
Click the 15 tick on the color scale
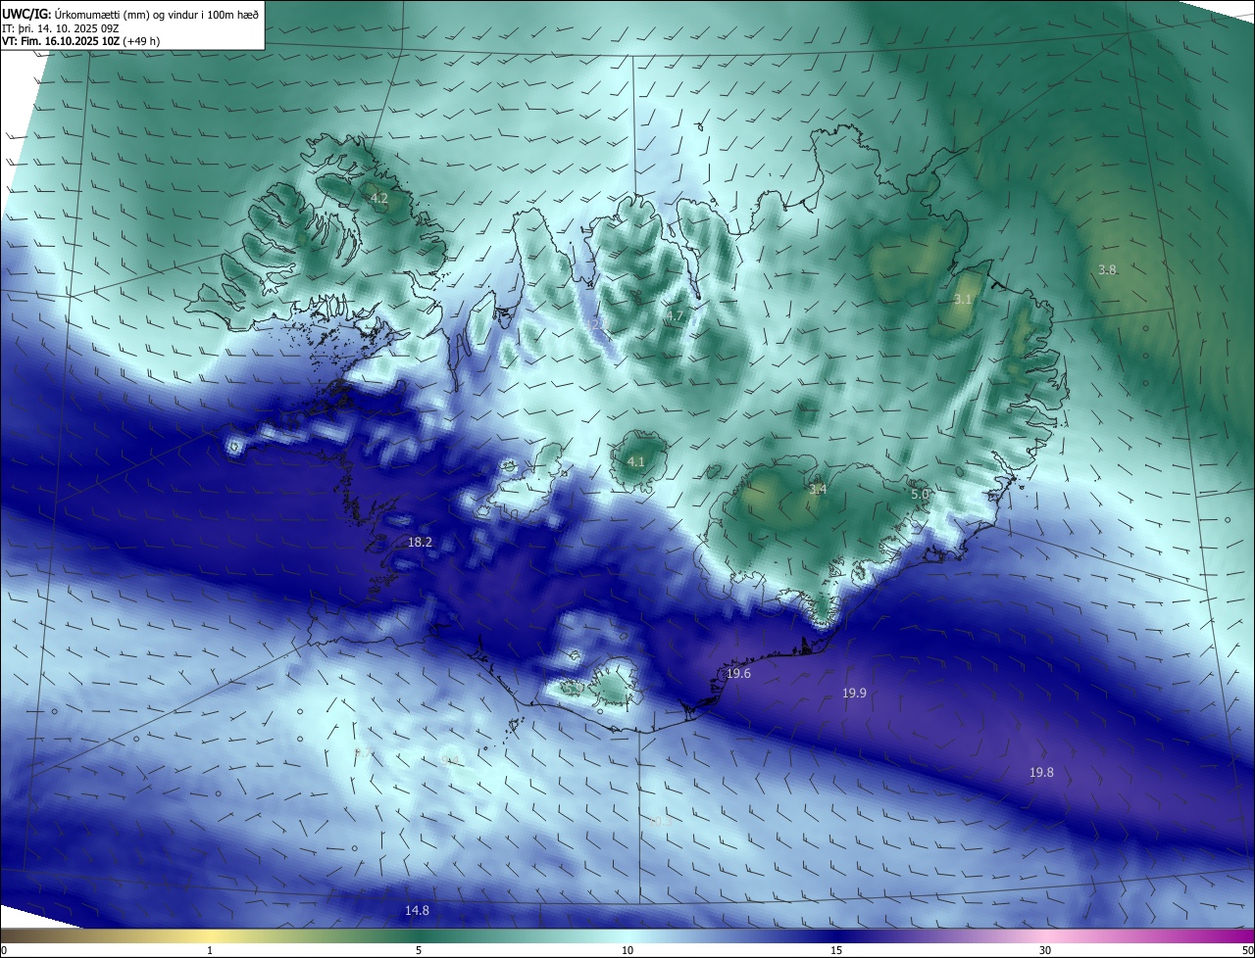836,950
